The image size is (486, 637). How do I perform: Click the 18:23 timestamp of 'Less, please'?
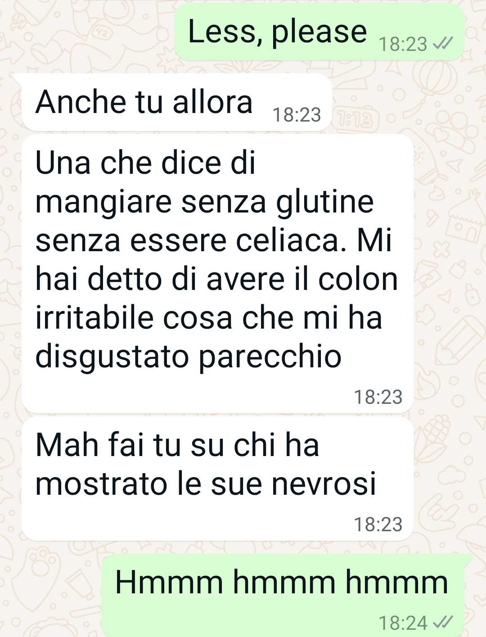coord(402,44)
